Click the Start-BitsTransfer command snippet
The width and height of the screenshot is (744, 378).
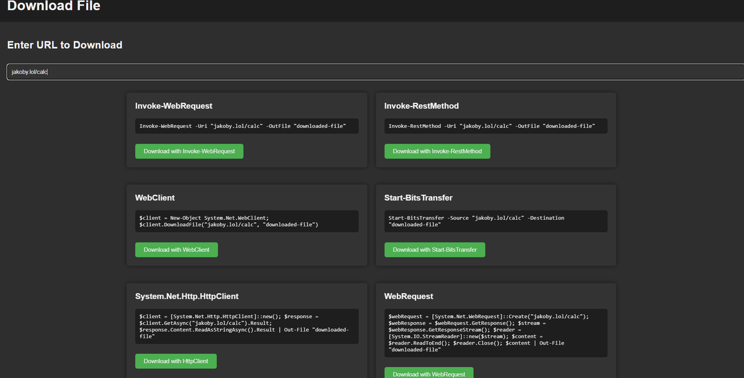[495, 221]
